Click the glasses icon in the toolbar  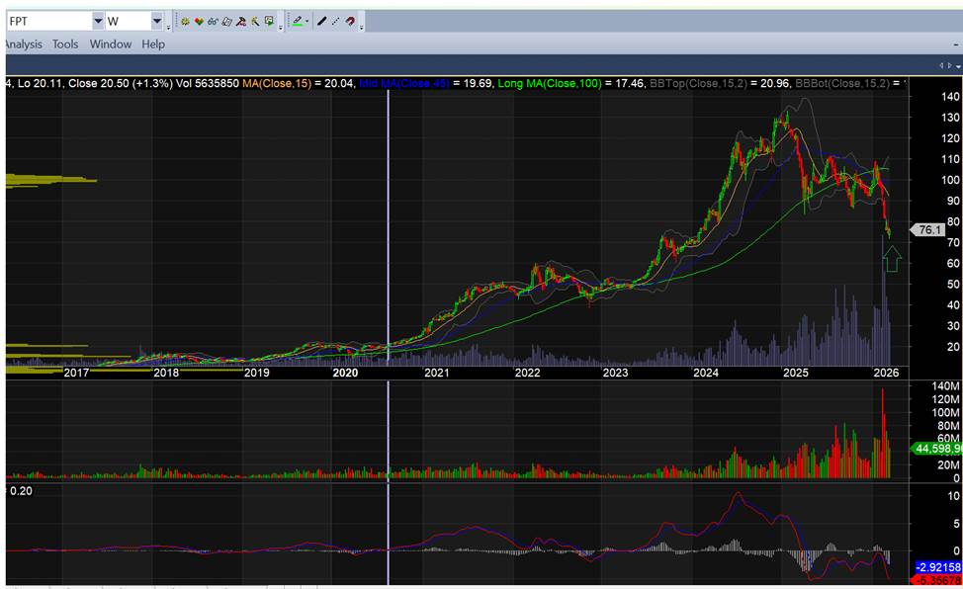pyautogui.click(x=214, y=22)
